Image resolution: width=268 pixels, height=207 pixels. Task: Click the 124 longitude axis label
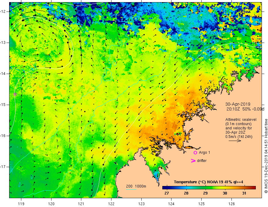pyautogui.click(x=171, y=204)
